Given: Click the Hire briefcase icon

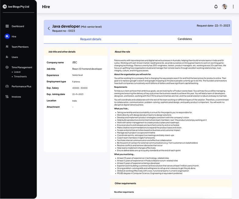Looking at the screenshot, I should click(x=7, y=37).
